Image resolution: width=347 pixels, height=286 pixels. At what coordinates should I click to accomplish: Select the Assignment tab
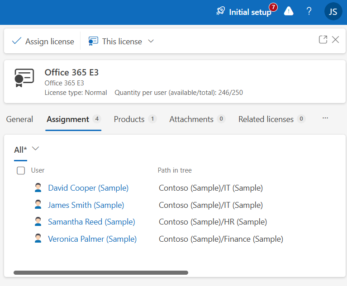(73, 119)
